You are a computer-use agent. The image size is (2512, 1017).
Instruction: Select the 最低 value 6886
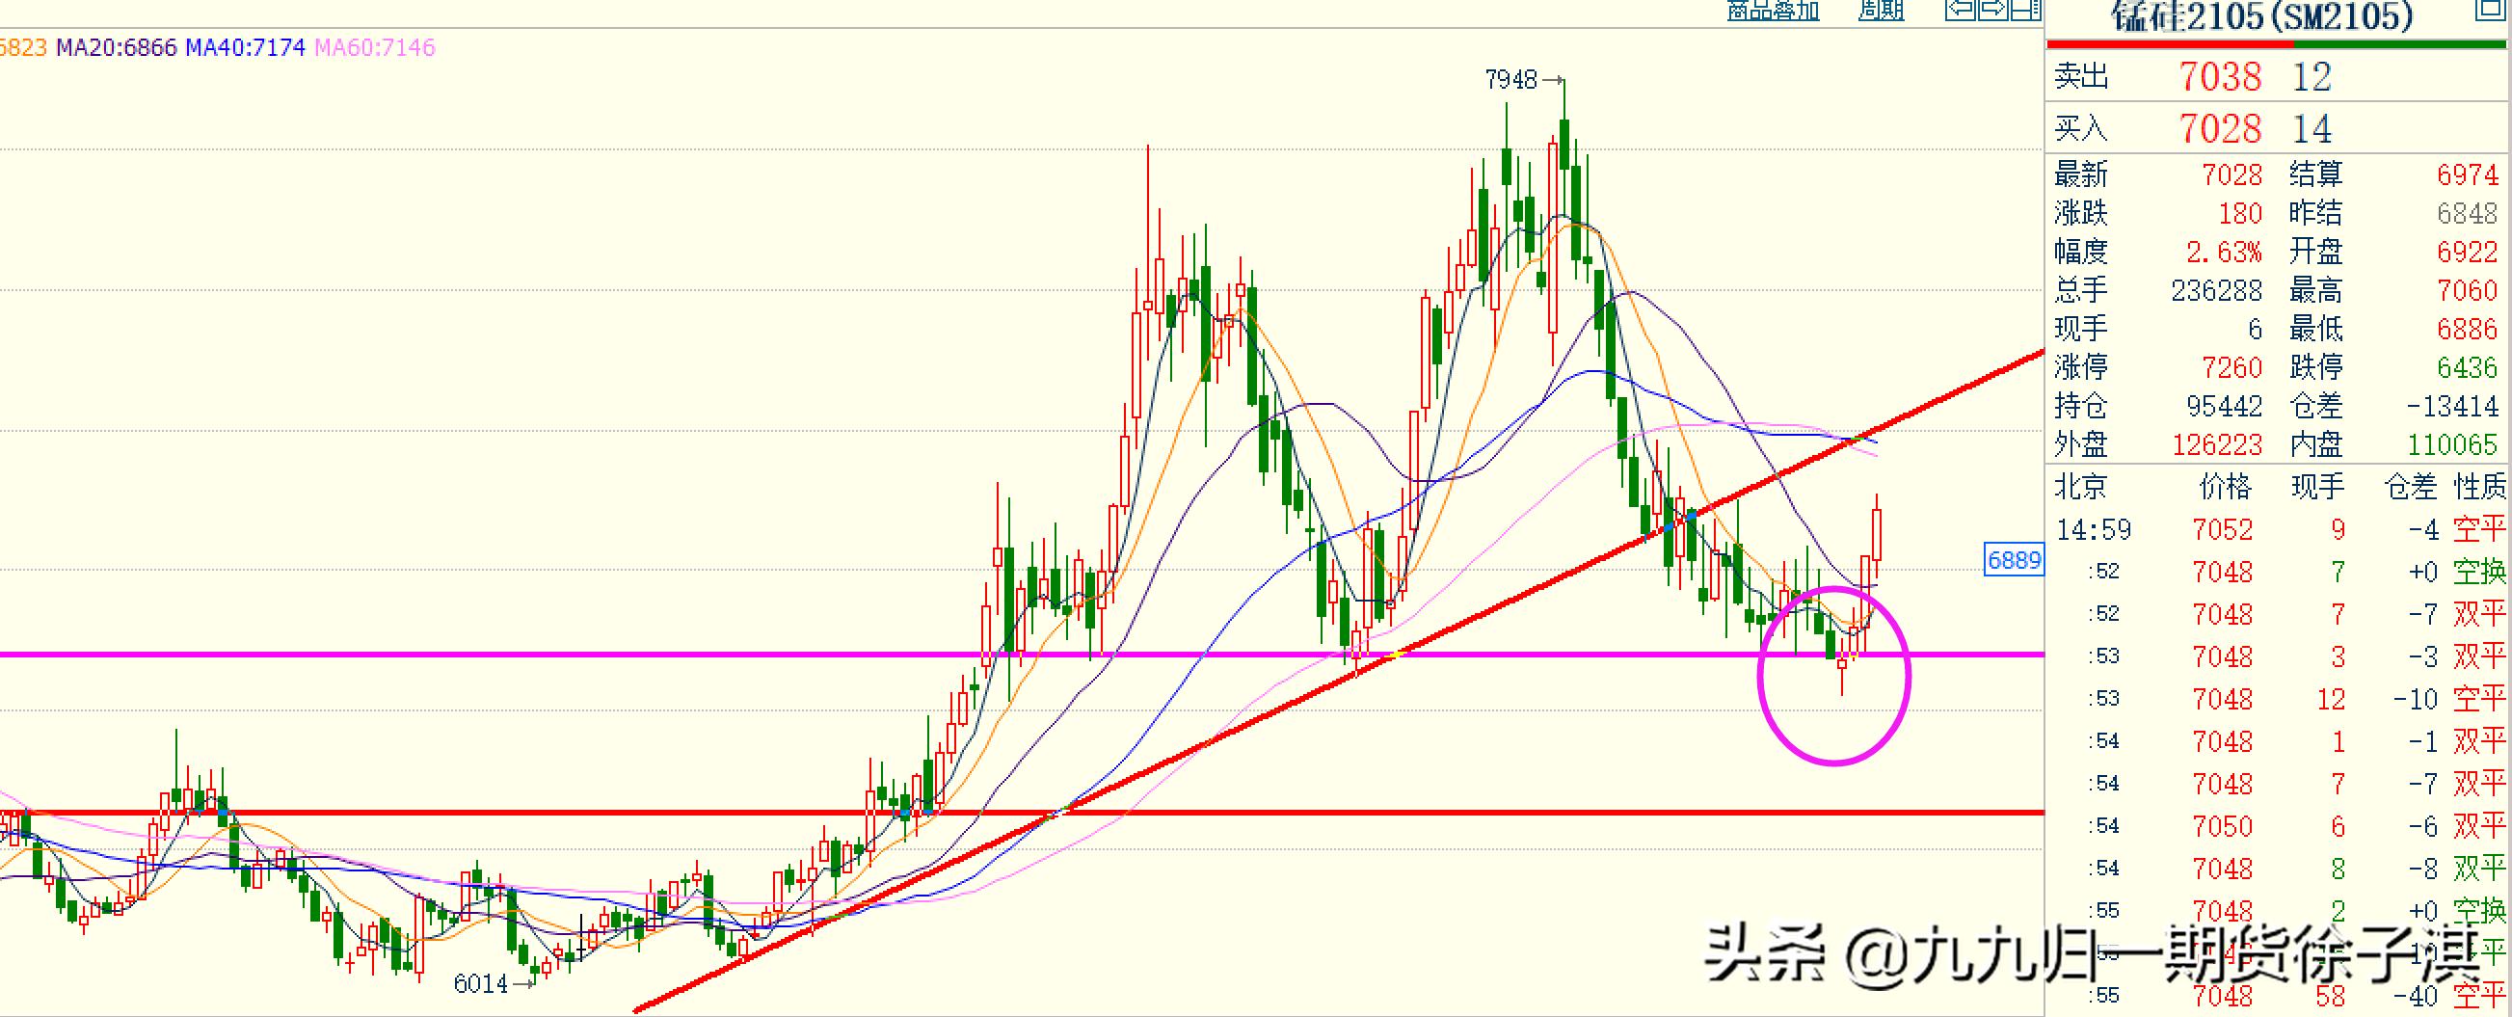coord(2467,329)
